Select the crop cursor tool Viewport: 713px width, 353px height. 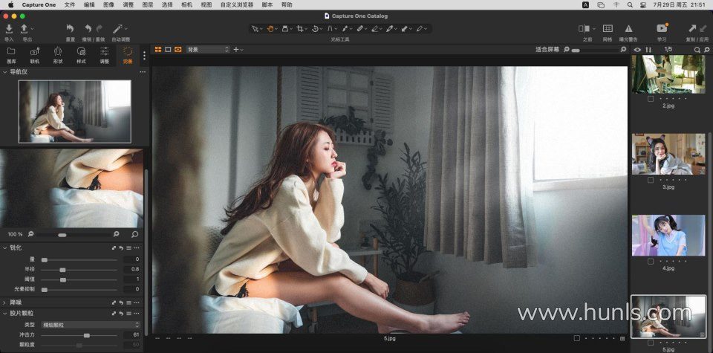[x=299, y=29]
